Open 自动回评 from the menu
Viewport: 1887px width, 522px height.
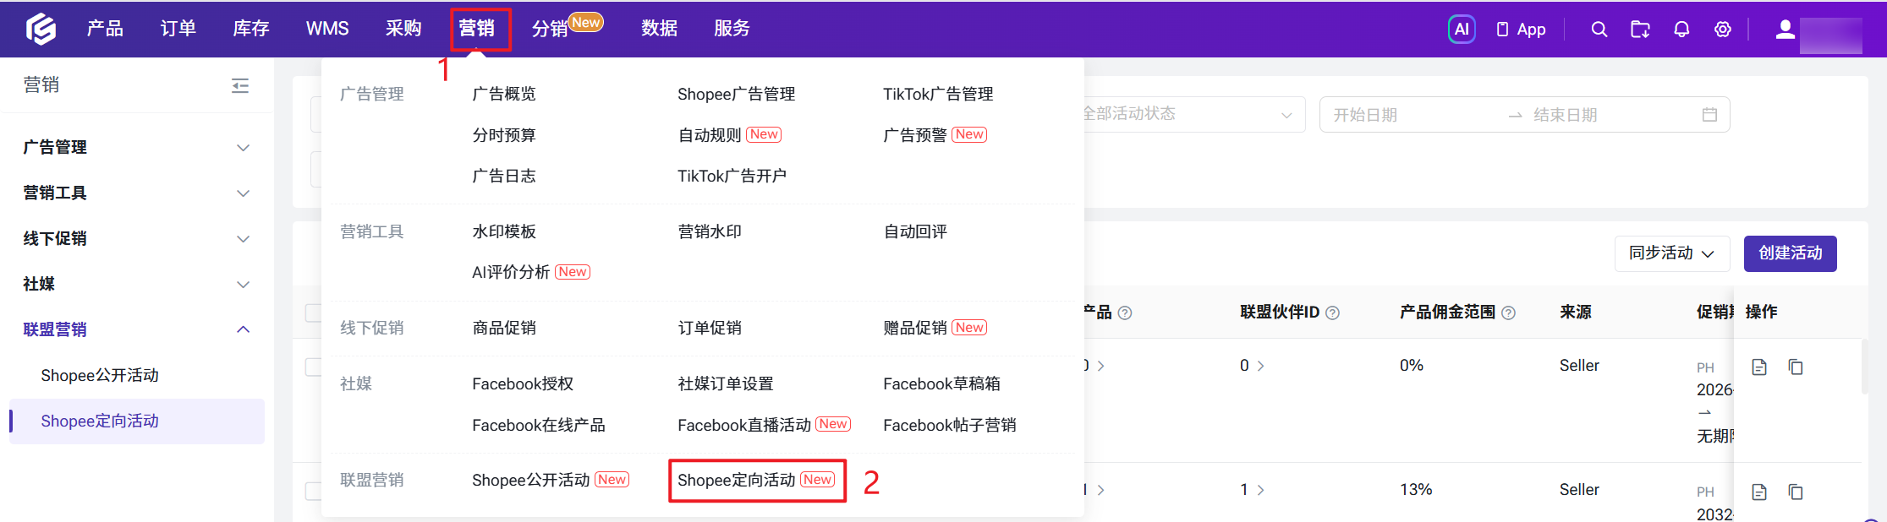click(915, 231)
